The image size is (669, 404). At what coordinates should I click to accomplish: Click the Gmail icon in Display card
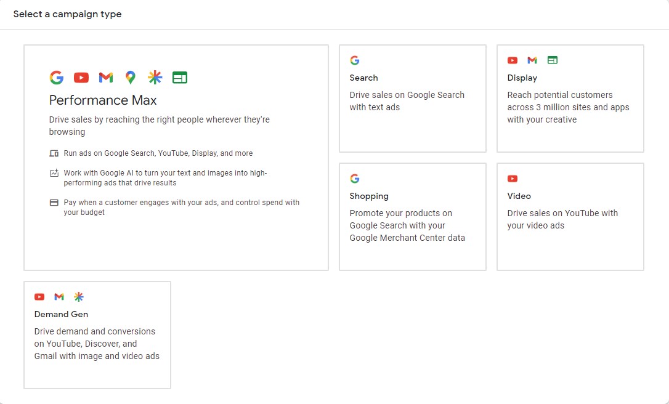click(532, 60)
